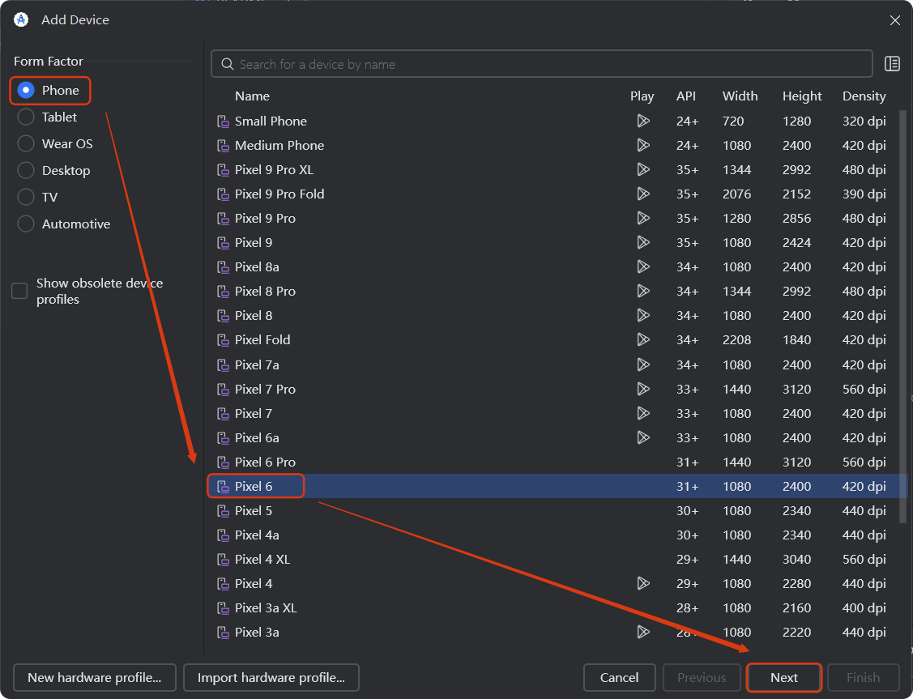Image resolution: width=913 pixels, height=699 pixels.
Task: Click the Play Store icon for Pixel 7 Pro
Action: [x=643, y=389]
